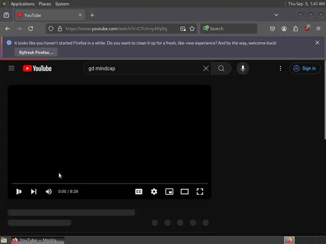Click the page vertical scrollbar
The image size is (326, 244).
coord(325,99)
